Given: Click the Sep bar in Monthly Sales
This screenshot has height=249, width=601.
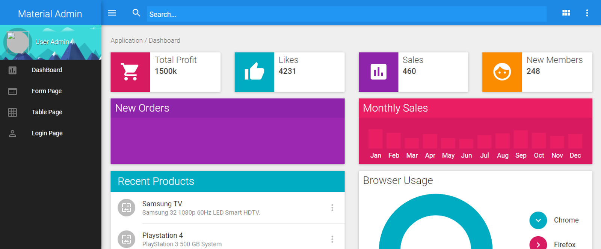Looking at the screenshot, I should (521, 139).
